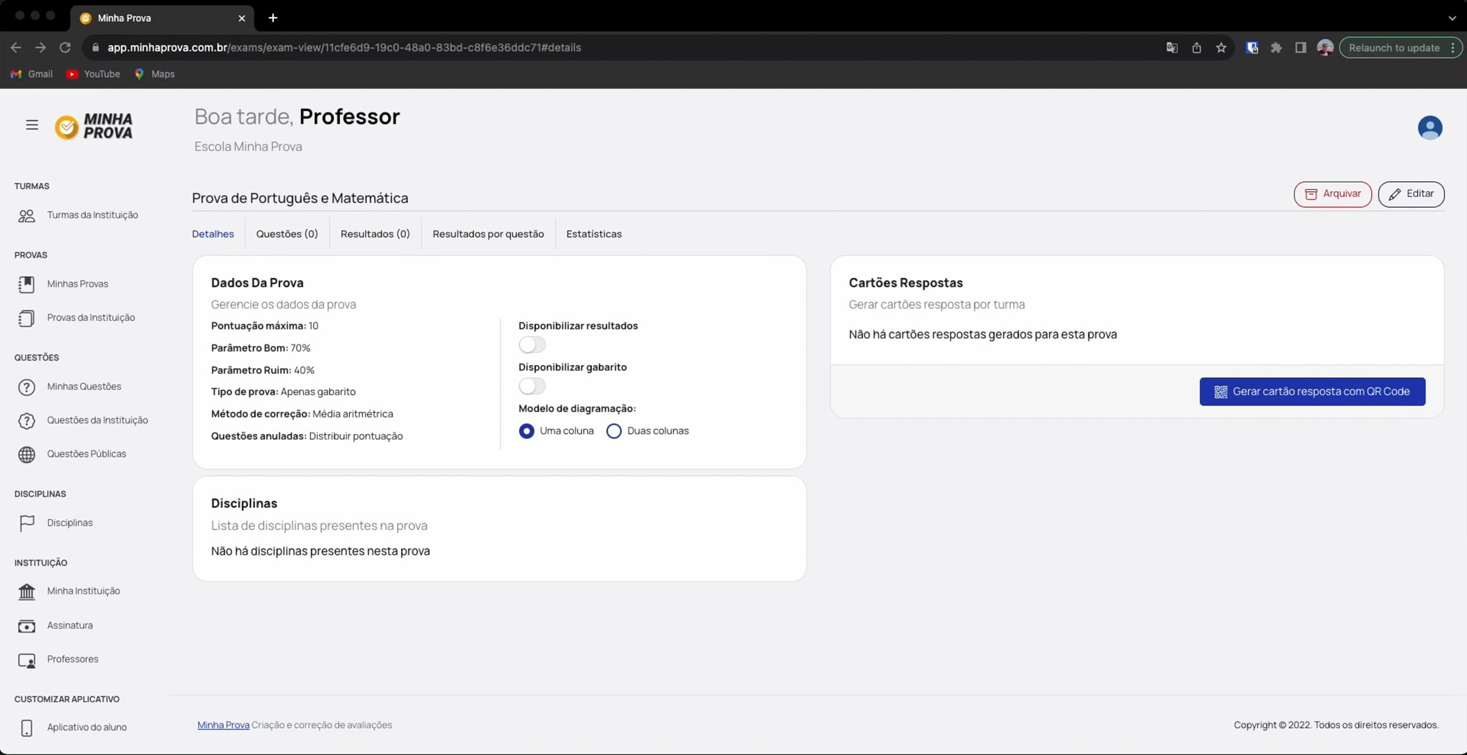Expand the Chrome tab search chevron
Screen dimensions: 1467x755
1452,18
